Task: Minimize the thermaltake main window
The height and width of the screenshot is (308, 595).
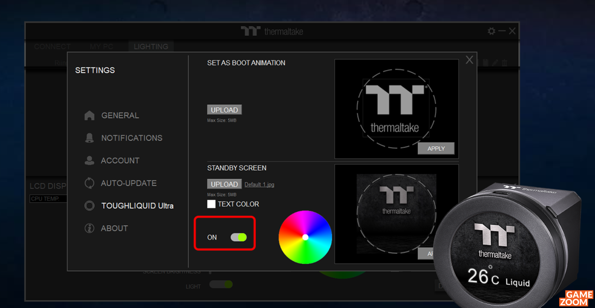Action: [502, 31]
